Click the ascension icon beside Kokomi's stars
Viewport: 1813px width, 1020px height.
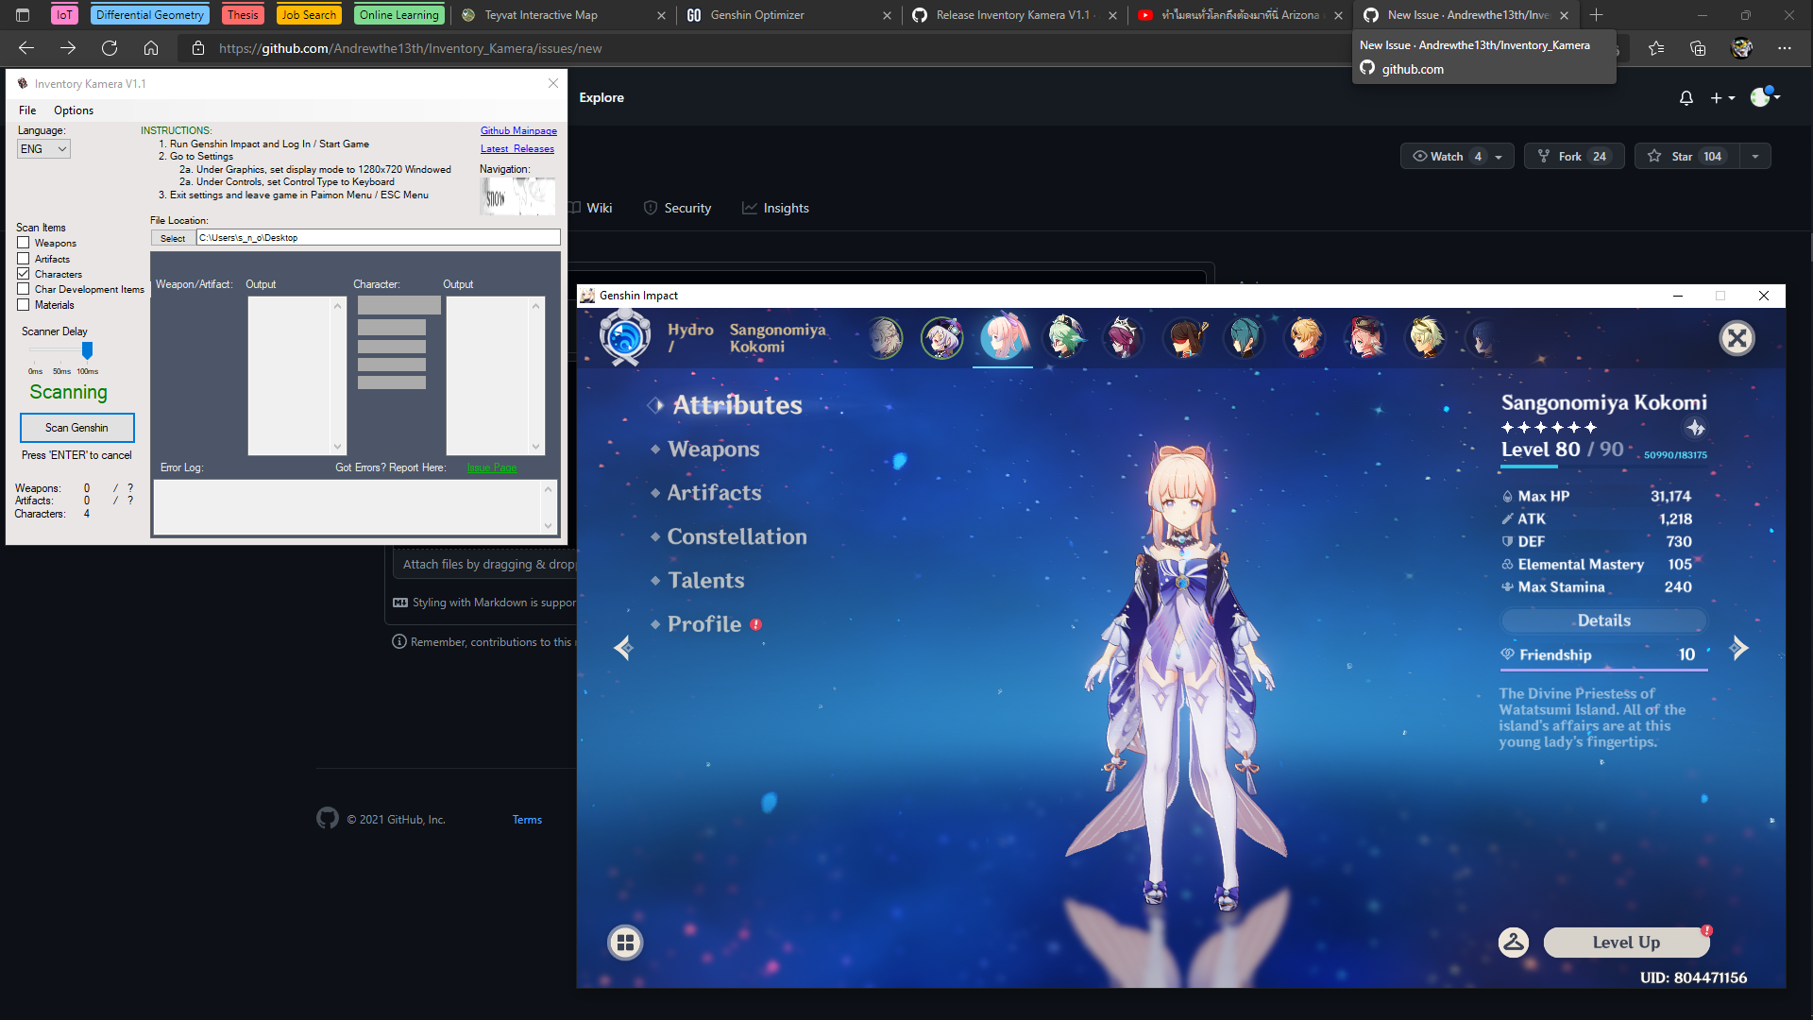[1696, 428]
